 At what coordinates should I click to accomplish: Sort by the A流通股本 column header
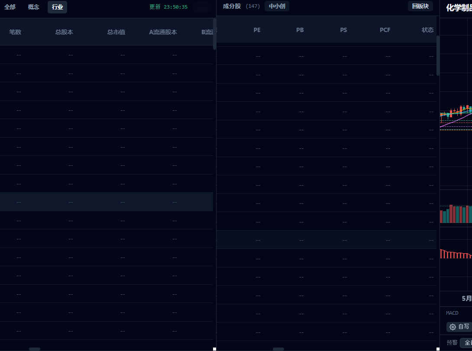point(163,32)
